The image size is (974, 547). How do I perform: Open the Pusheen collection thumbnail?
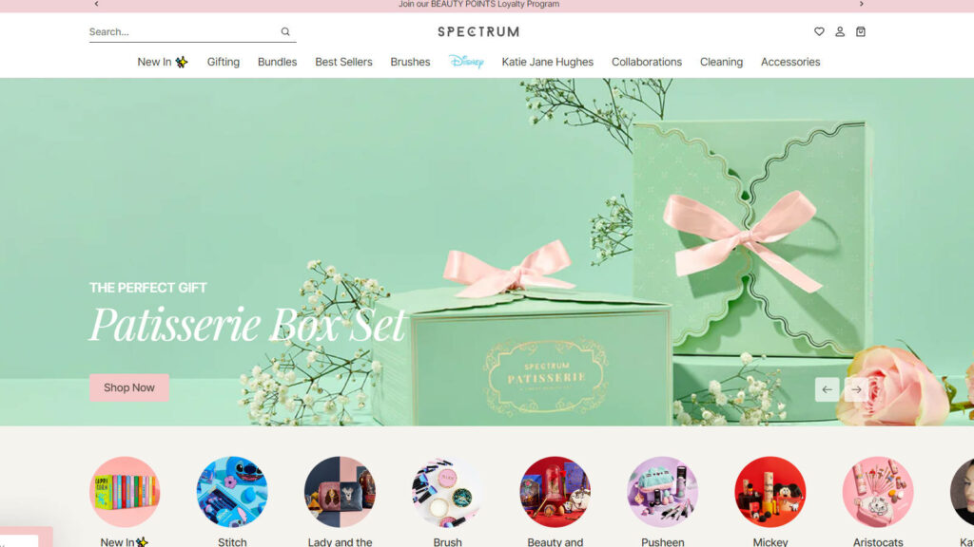663,492
